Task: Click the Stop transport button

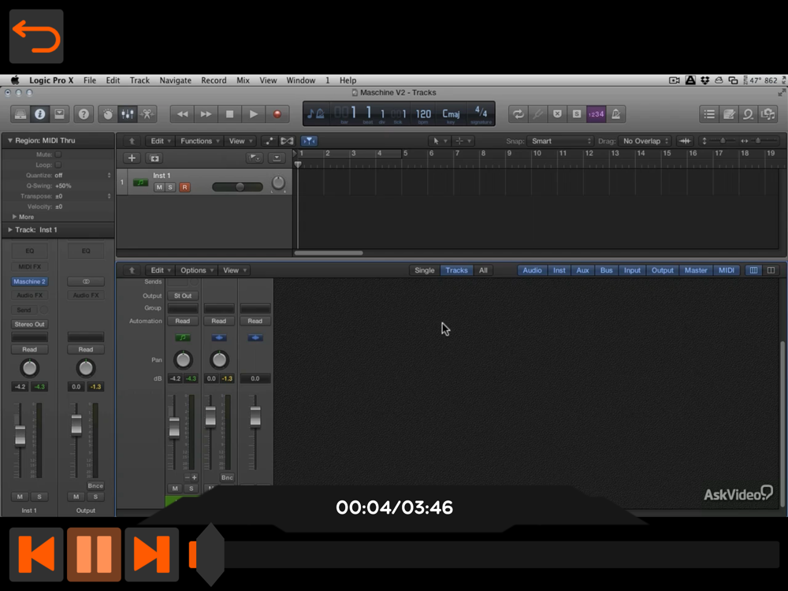Action: [229, 114]
